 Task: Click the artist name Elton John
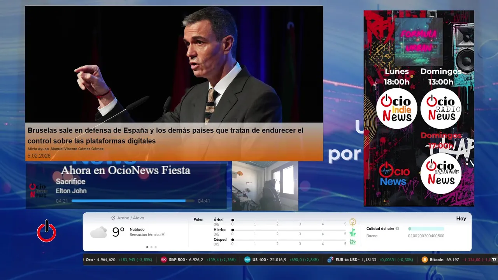pyautogui.click(x=71, y=191)
